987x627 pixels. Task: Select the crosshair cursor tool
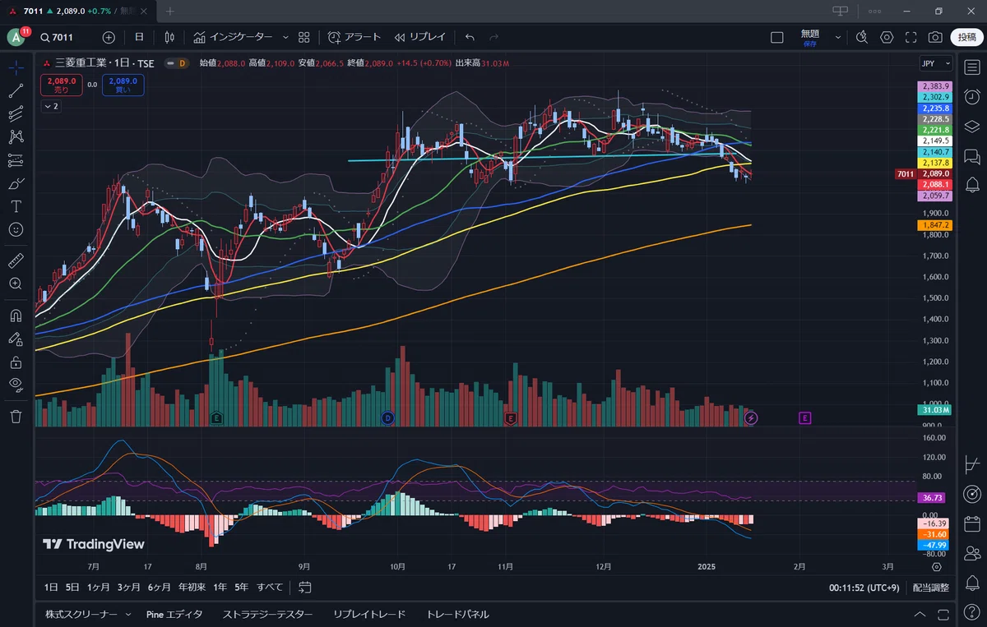coord(16,68)
